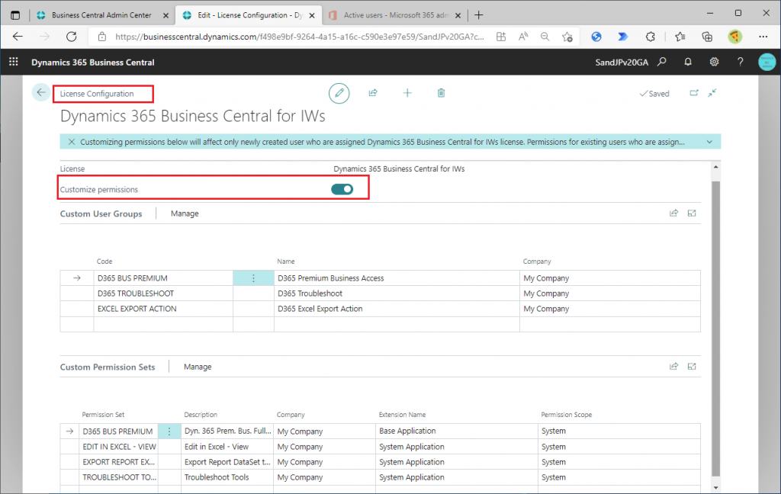
Task: Select the Edit - License Configuration browser tab
Action: point(249,15)
